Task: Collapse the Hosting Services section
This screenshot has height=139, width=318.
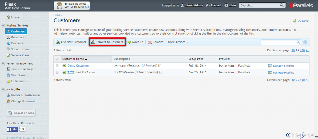Action: (x=3, y=25)
